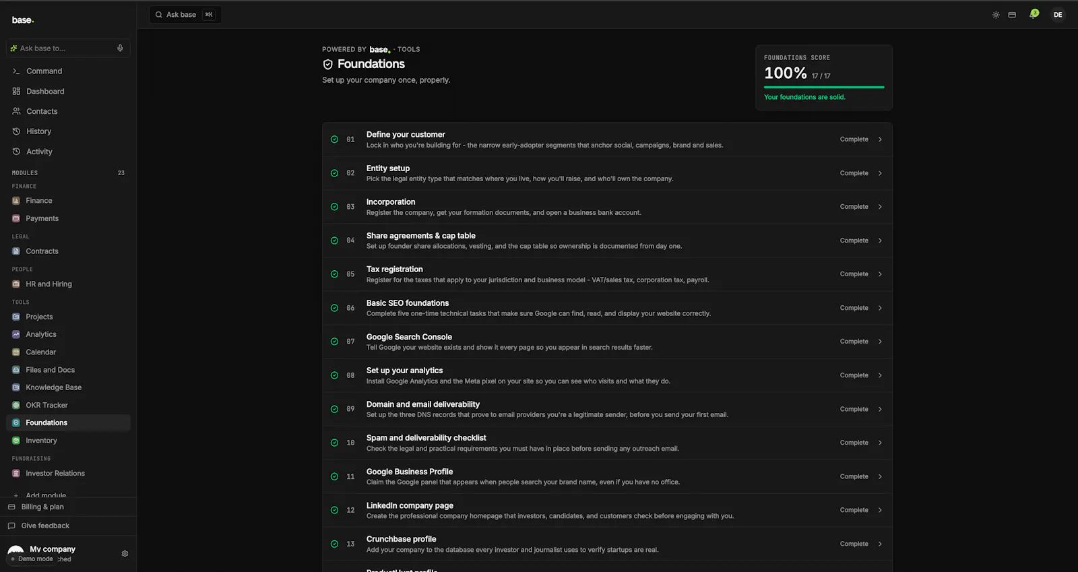Open the OKR Tracker module
1078x572 pixels.
68,406
